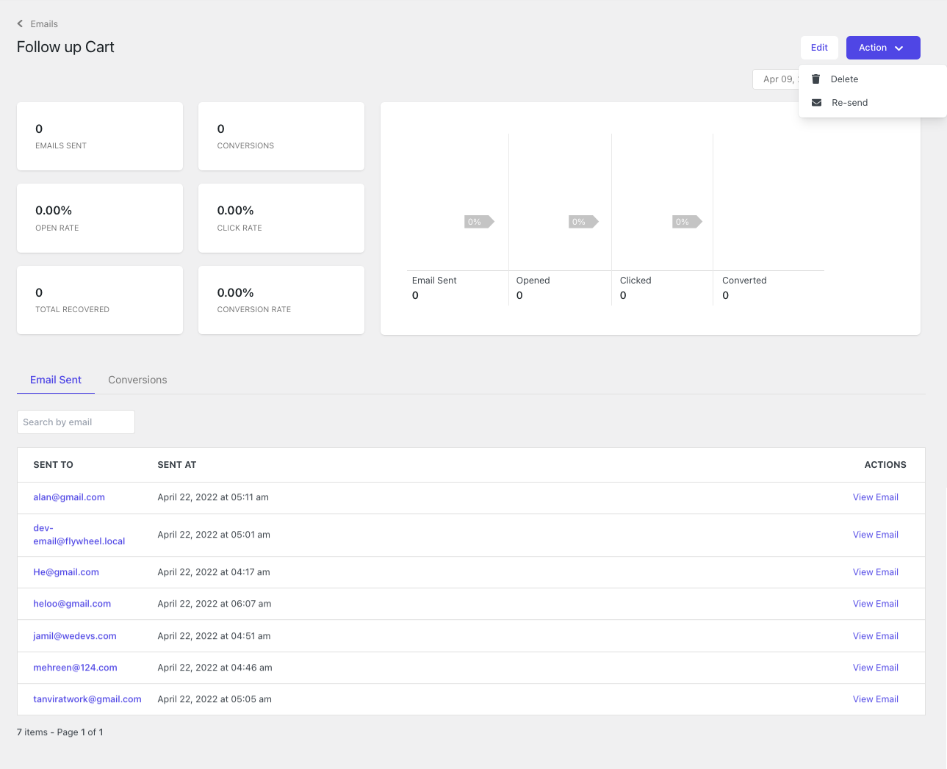947x769 pixels.
Task: Click the jamil@wedevs.com email address
Action: pyautogui.click(x=74, y=635)
